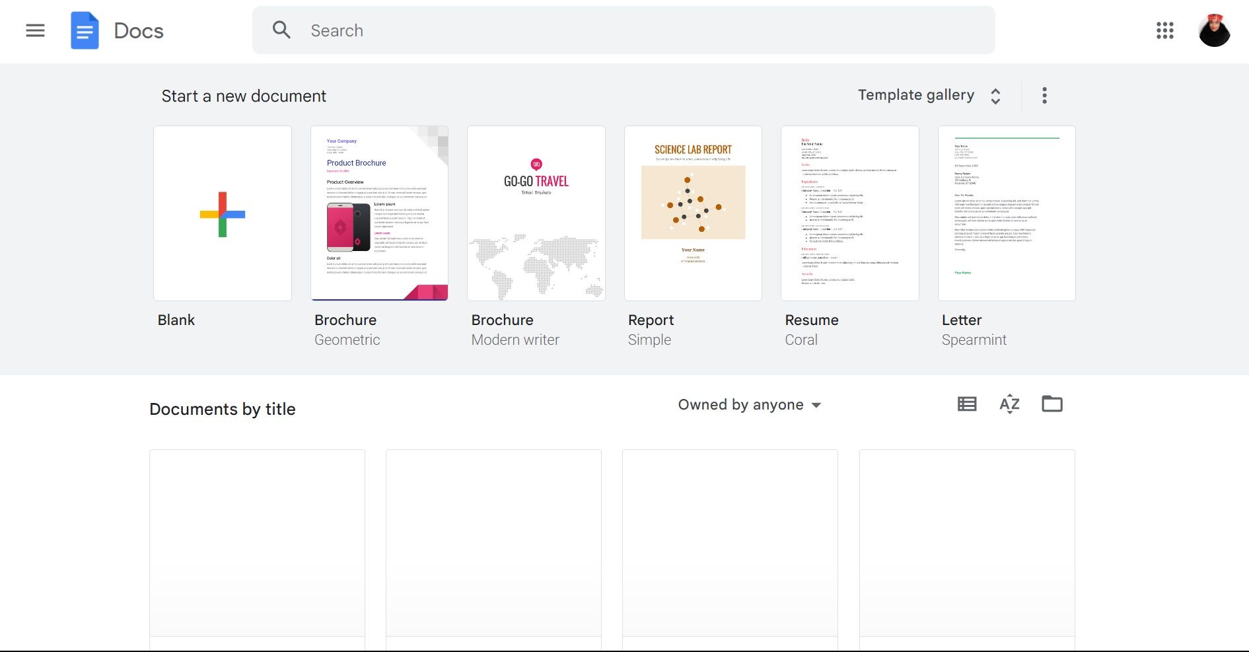Select the Blank document template
This screenshot has height=652, width=1249.
click(222, 213)
